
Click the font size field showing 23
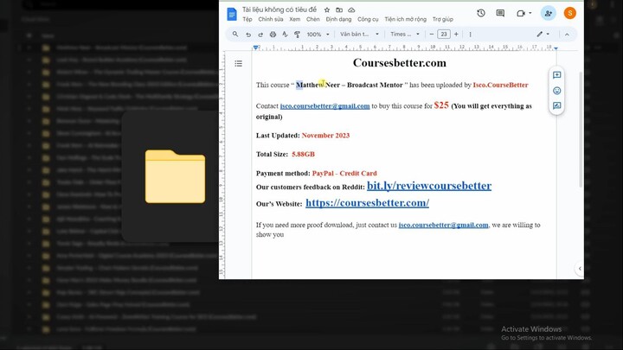coord(444,34)
